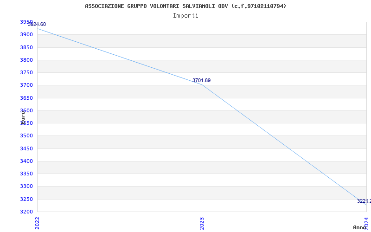Click the 3250 y-axis tick
The height and width of the screenshot is (232, 371).
(26, 200)
